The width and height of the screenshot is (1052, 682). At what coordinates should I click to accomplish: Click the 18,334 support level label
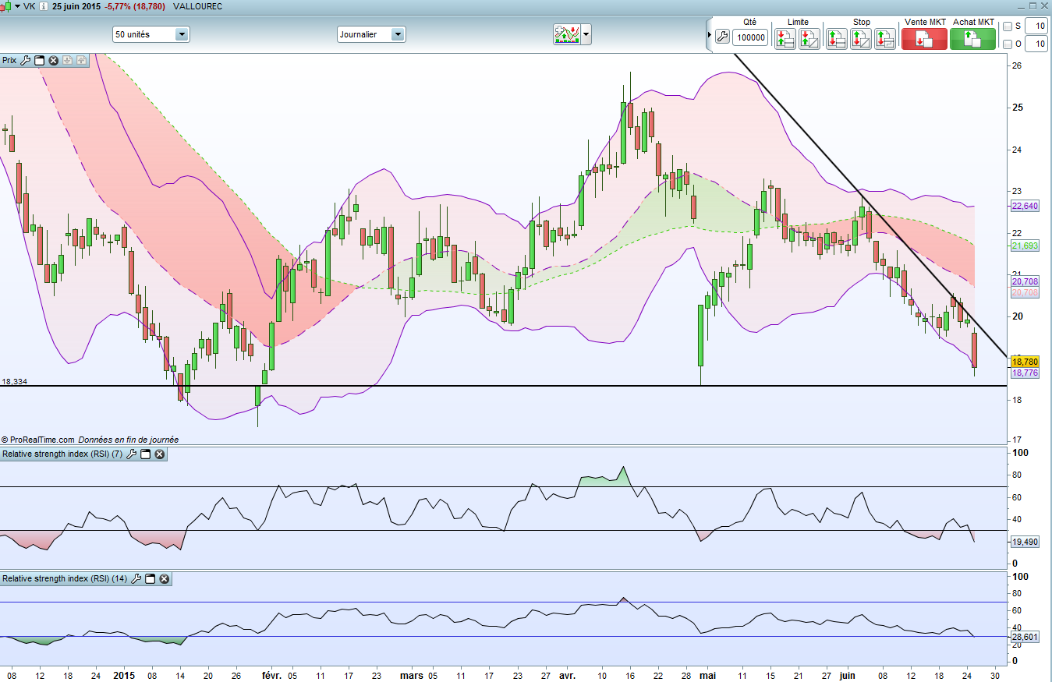pyautogui.click(x=15, y=382)
